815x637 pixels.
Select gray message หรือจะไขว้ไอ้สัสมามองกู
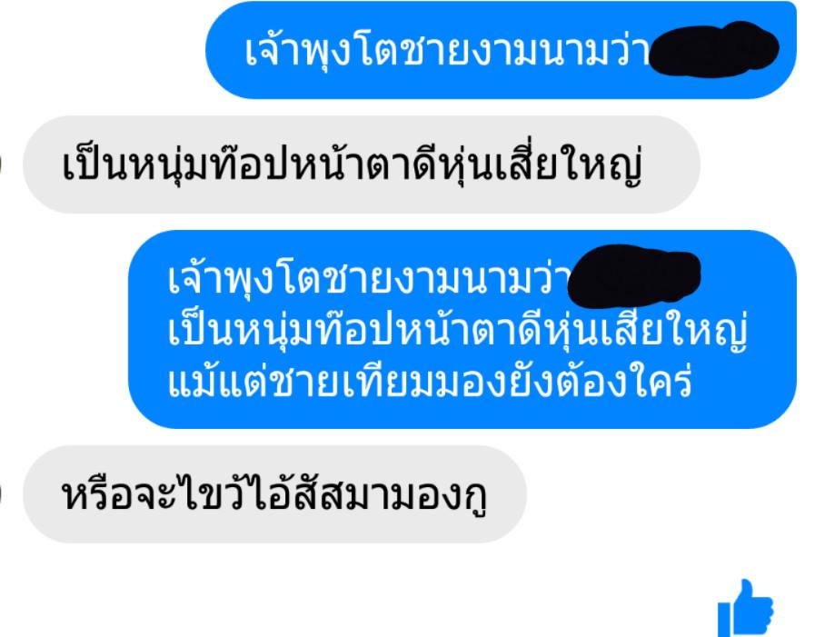click(x=275, y=494)
